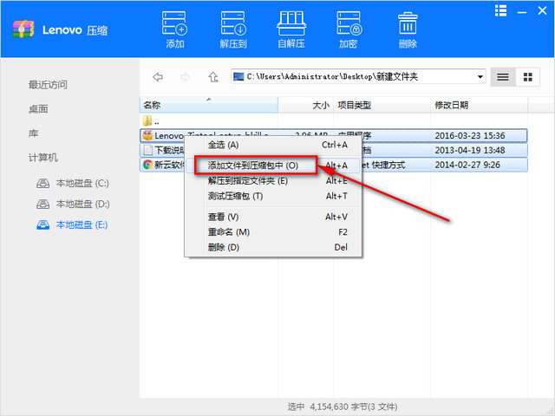Go back with the left arrow navigation icon
The width and height of the screenshot is (555, 416).
[158, 77]
